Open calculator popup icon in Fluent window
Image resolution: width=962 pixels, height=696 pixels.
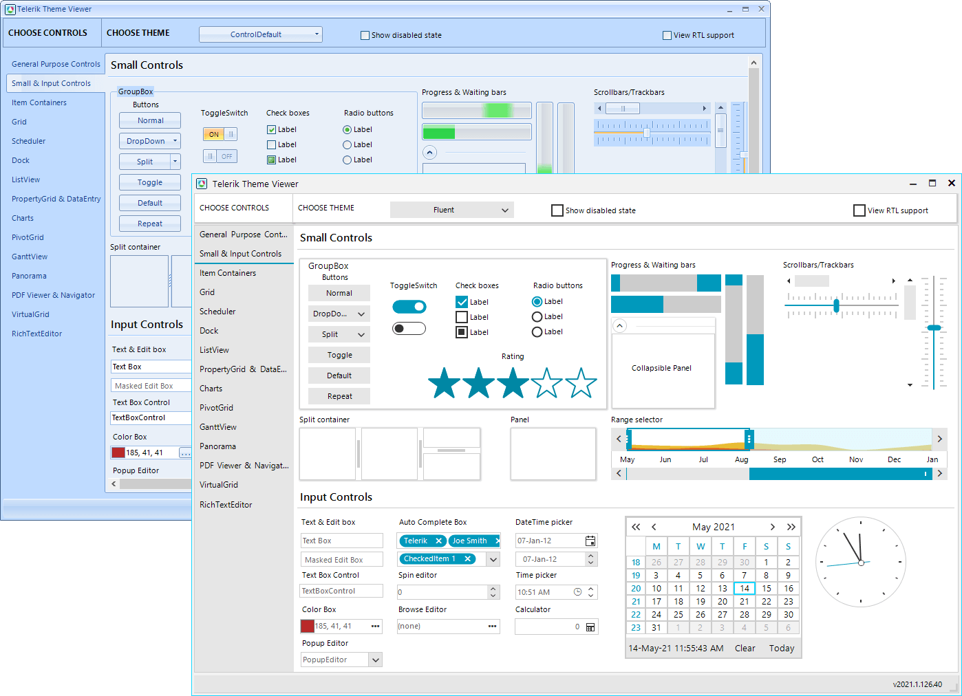pyautogui.click(x=590, y=627)
